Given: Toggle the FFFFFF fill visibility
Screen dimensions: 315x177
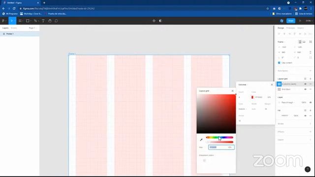Looking at the screenshot, I should pyautogui.click(x=305, y=116).
